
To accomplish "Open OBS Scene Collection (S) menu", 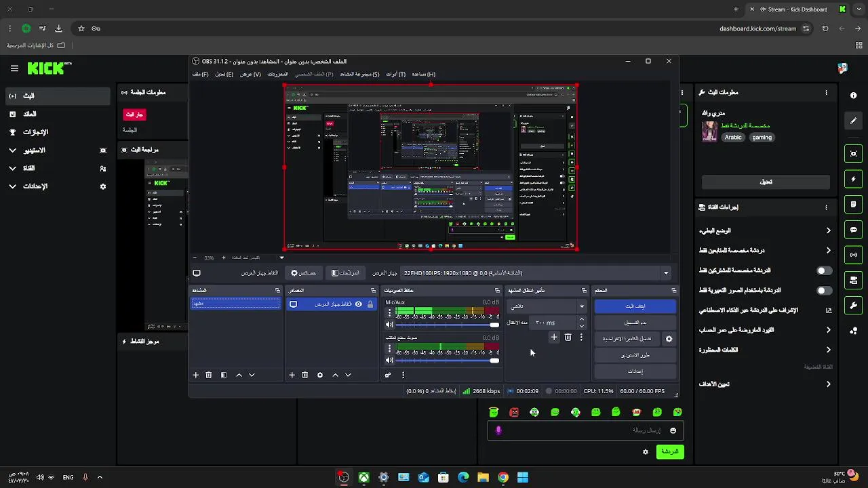I will tap(359, 74).
